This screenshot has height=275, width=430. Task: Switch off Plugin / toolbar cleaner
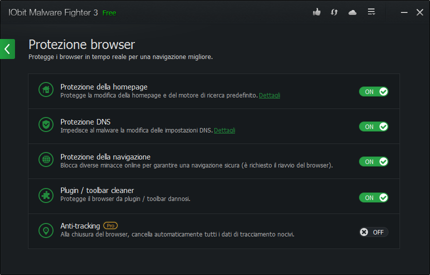[x=373, y=197]
